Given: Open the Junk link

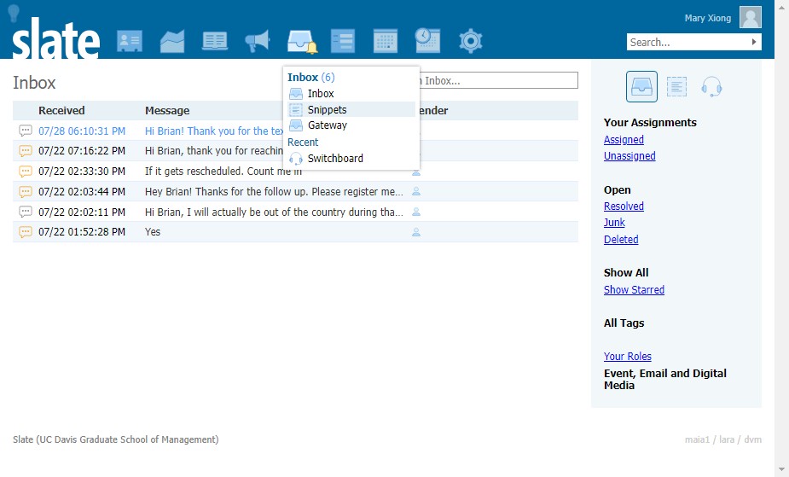Looking at the screenshot, I should tap(614, 223).
